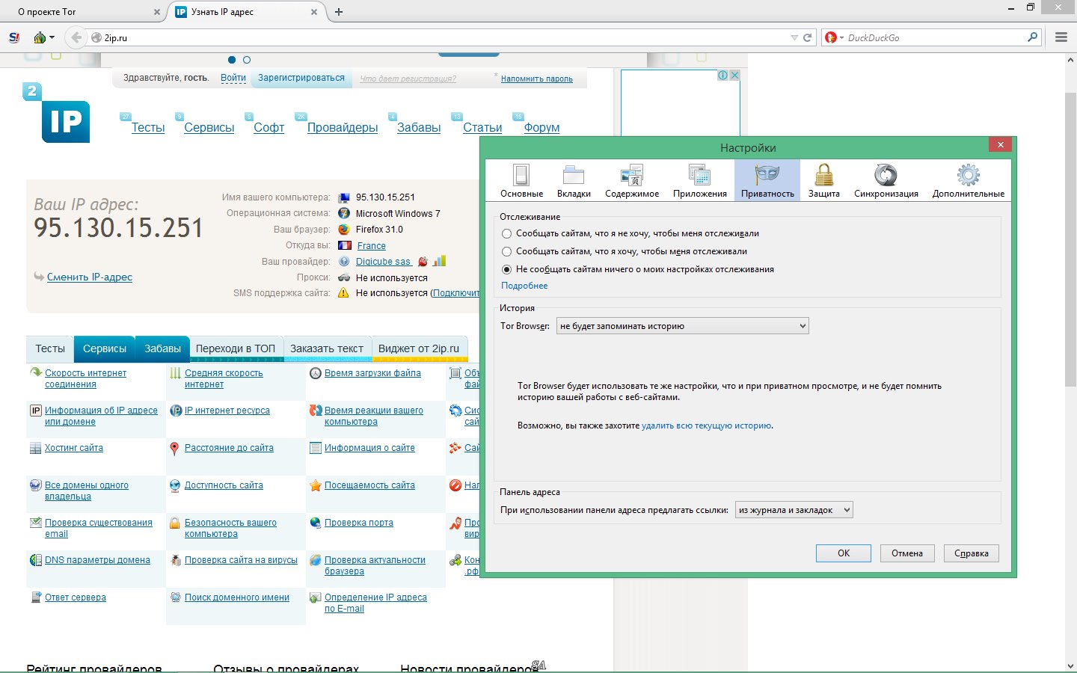Open the Сервисы tab in services panel
Viewport: 1077px width, 673px height.
point(105,348)
